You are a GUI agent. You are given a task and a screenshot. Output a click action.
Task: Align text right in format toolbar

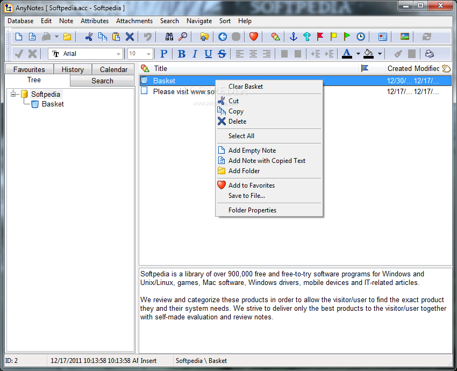[266, 54]
